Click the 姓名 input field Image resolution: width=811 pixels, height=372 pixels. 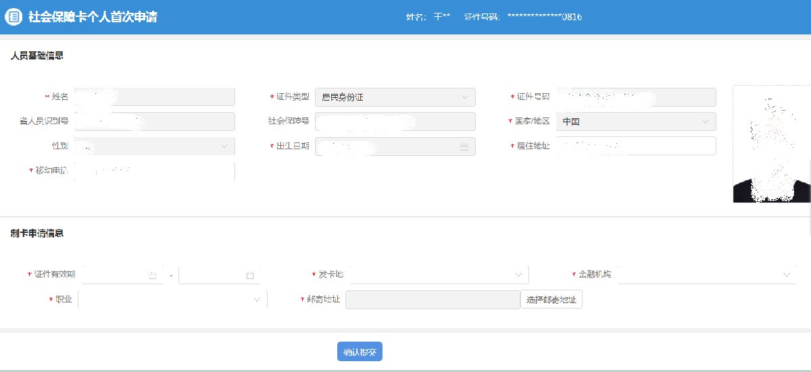click(x=154, y=97)
